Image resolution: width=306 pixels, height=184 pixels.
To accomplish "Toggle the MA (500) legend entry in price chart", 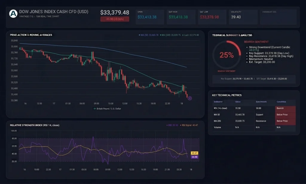I will coord(170,35).
